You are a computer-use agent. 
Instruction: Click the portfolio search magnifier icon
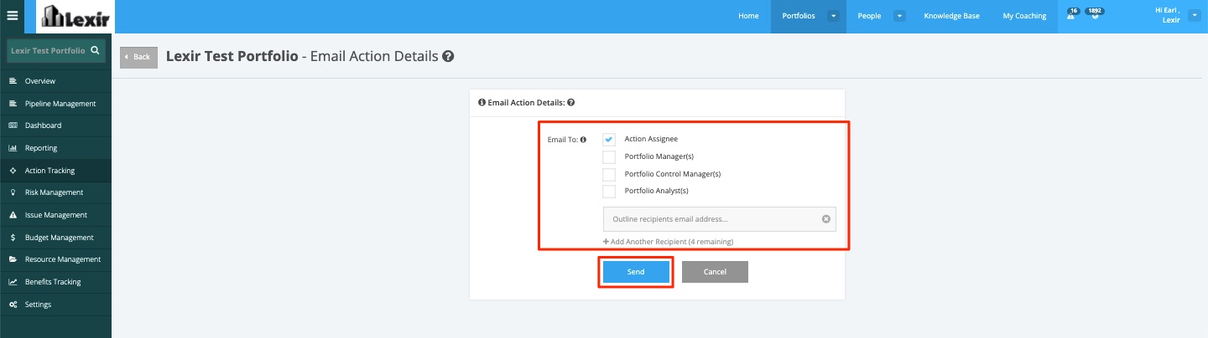pos(96,51)
